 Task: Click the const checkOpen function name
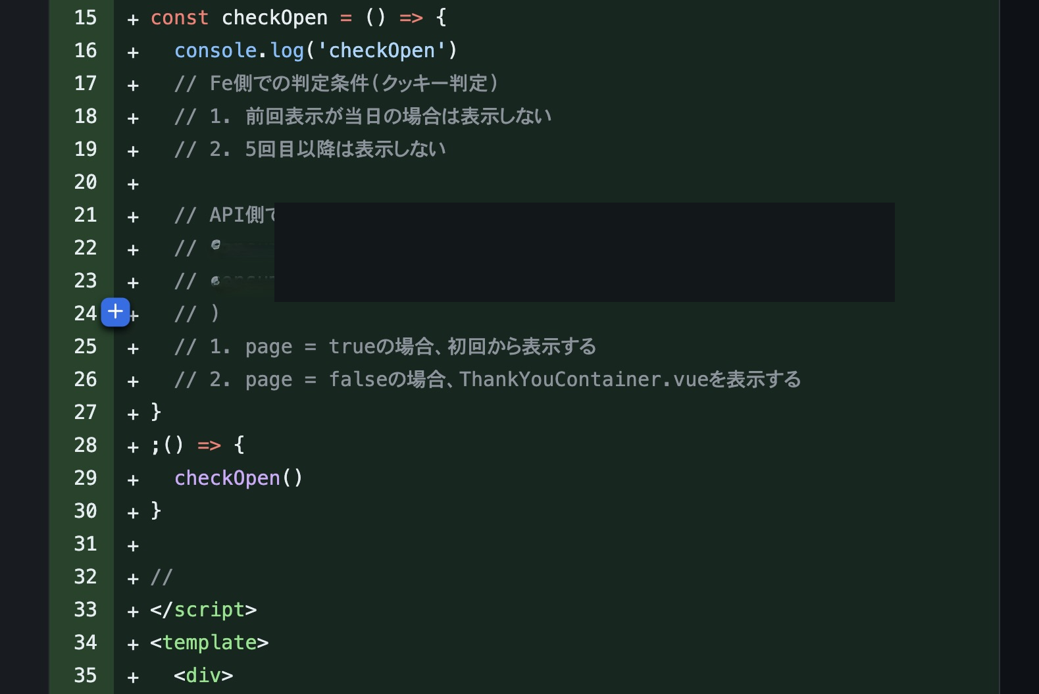(x=274, y=18)
